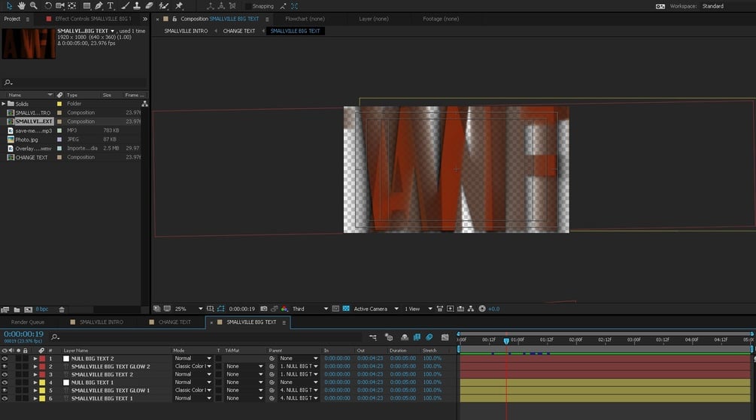The height and width of the screenshot is (420, 756).
Task: Hide the SMALLVILLE BIG TEXT 1 layer
Action: pyautogui.click(x=5, y=398)
